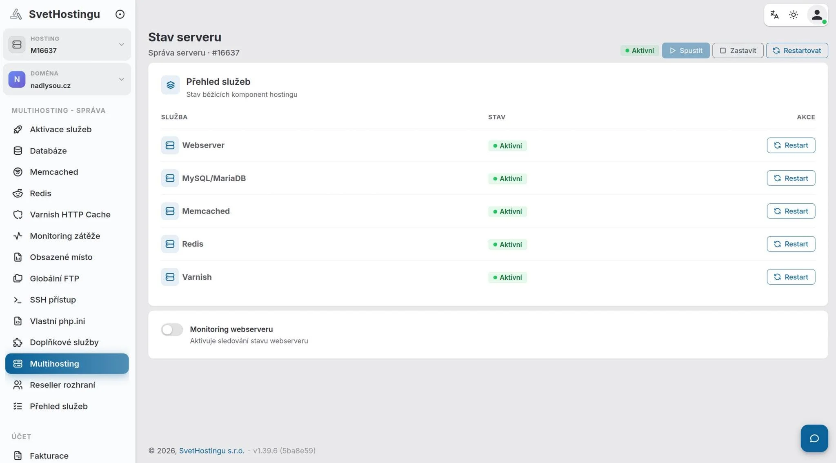Click the SvetHostingu logo icon
The height and width of the screenshot is (463, 836).
(x=16, y=14)
